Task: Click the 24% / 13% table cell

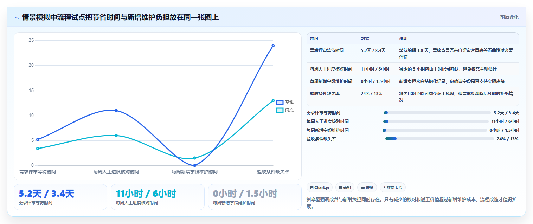Action: tap(371, 94)
